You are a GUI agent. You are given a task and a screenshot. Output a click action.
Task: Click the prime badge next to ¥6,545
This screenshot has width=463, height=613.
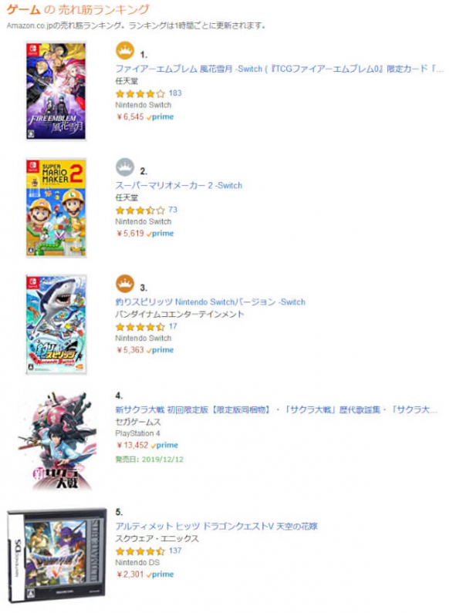coord(160,117)
